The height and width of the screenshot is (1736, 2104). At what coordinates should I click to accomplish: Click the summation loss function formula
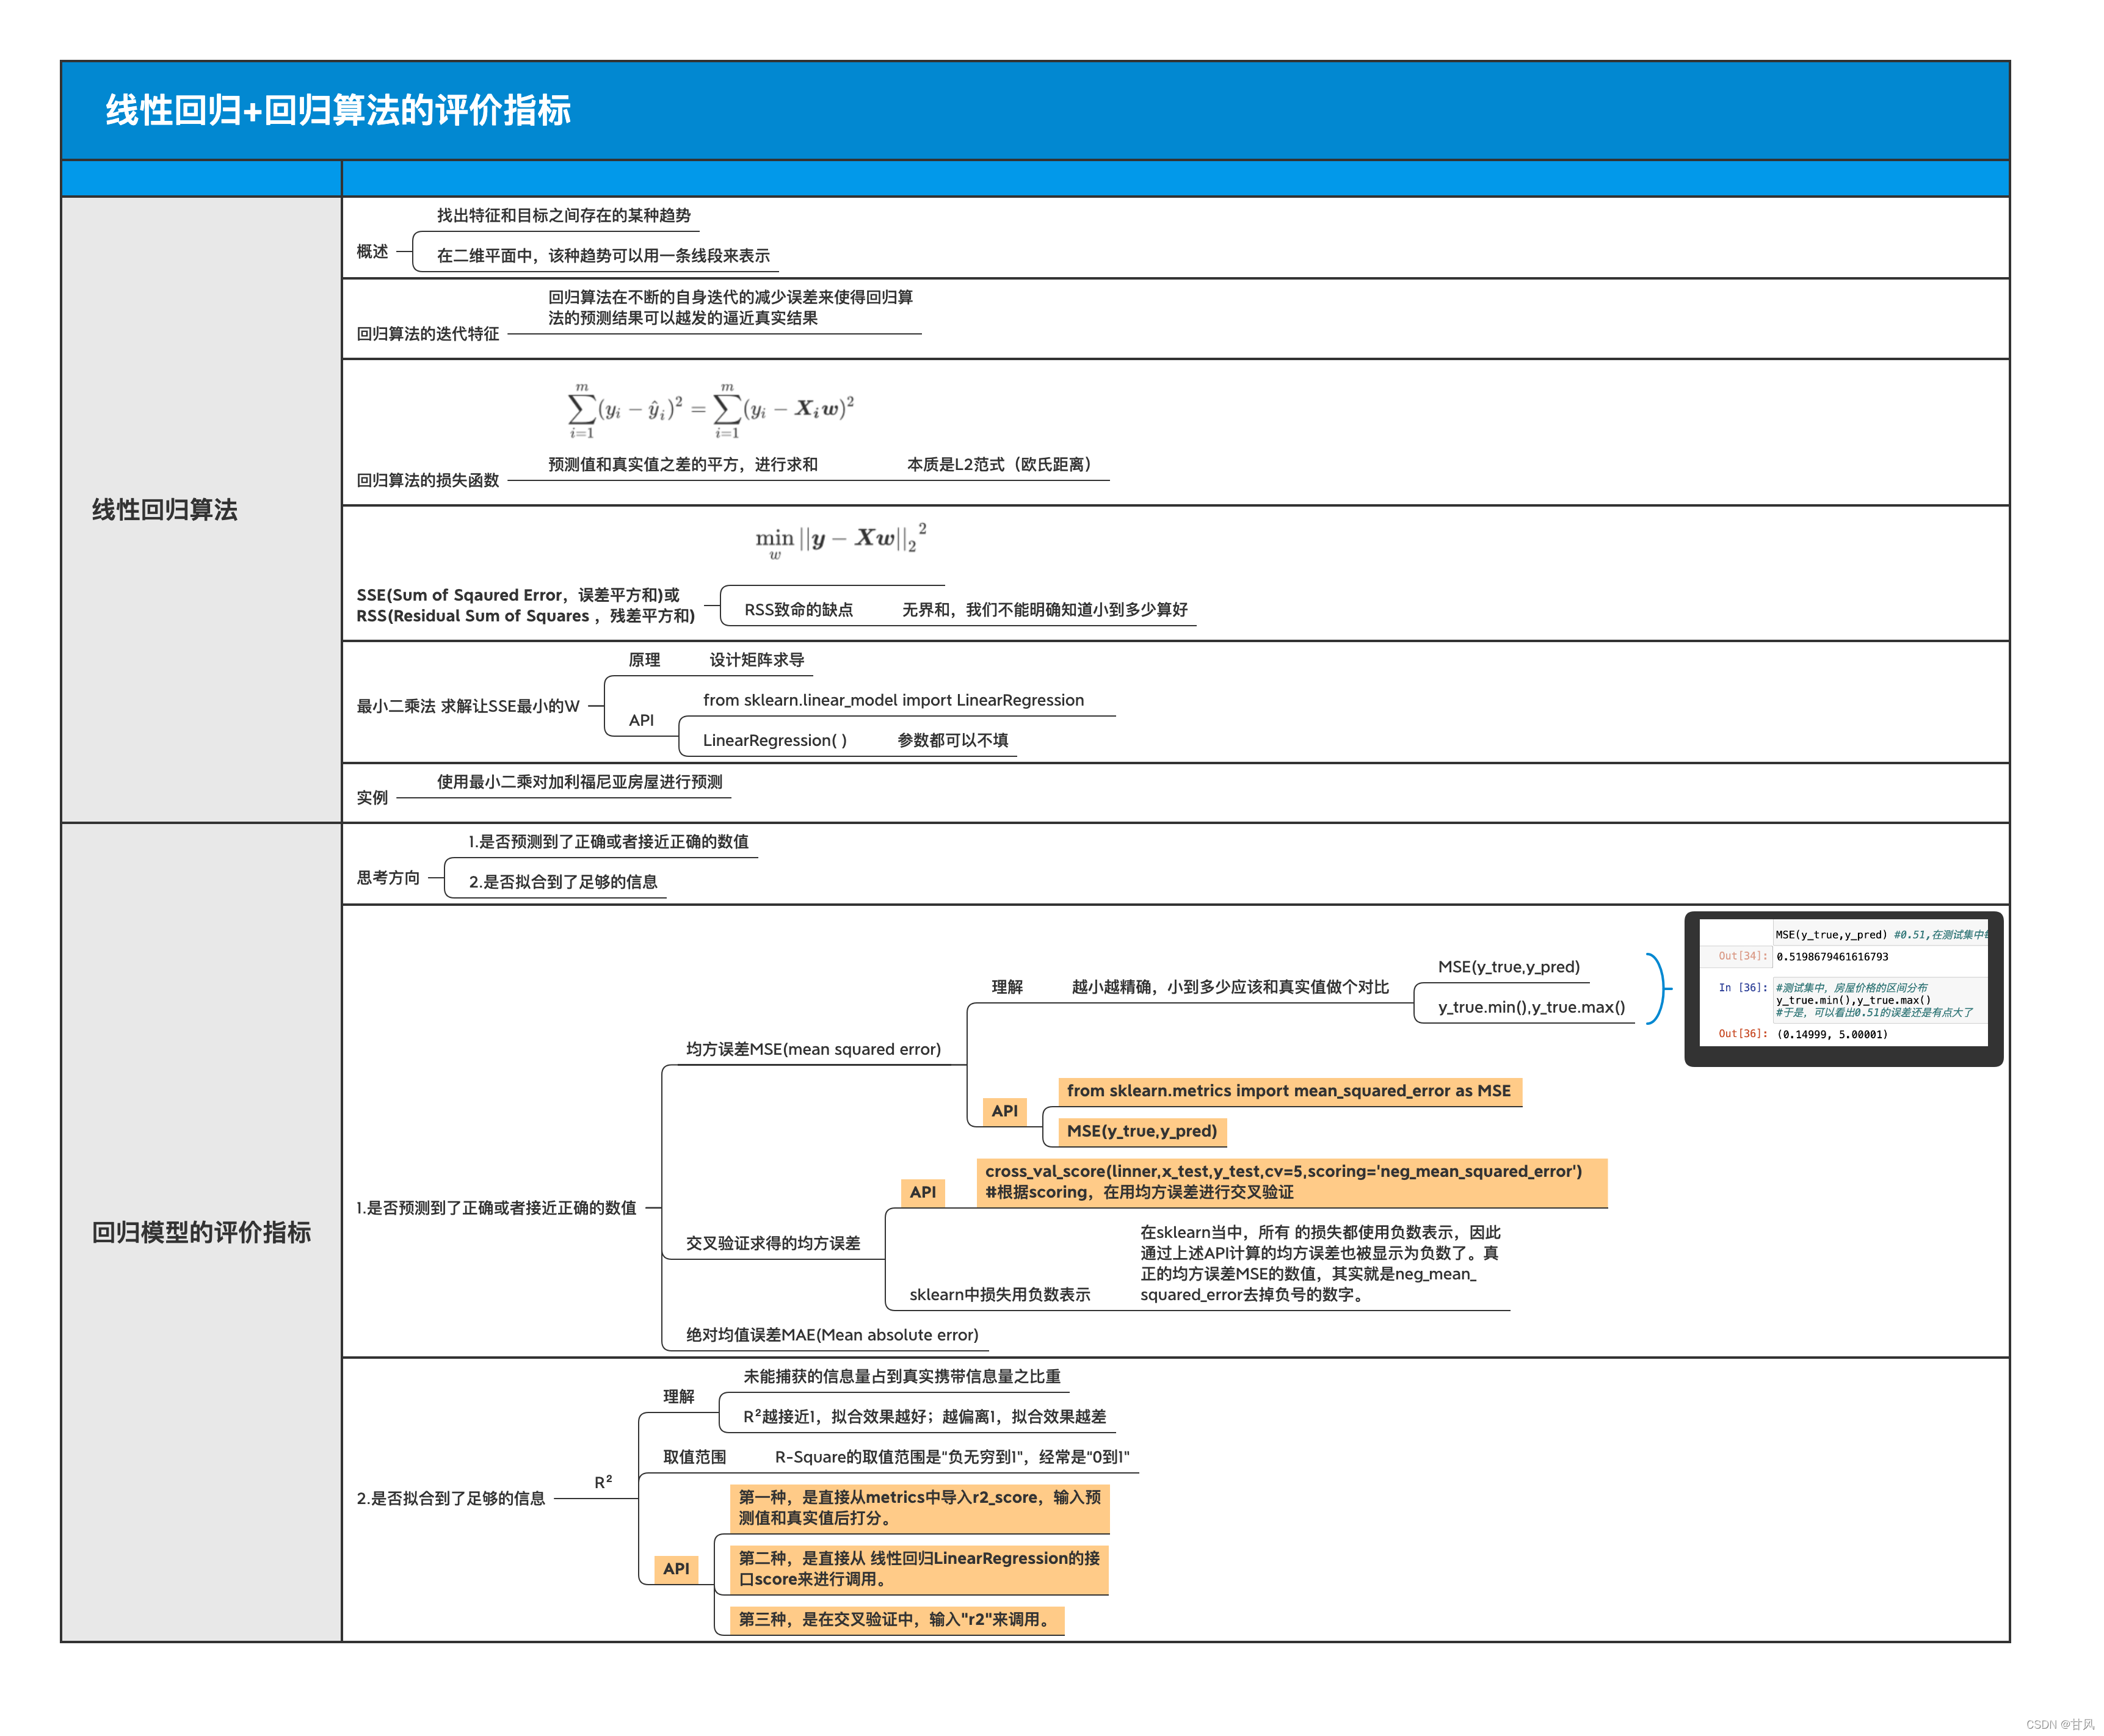(711, 410)
